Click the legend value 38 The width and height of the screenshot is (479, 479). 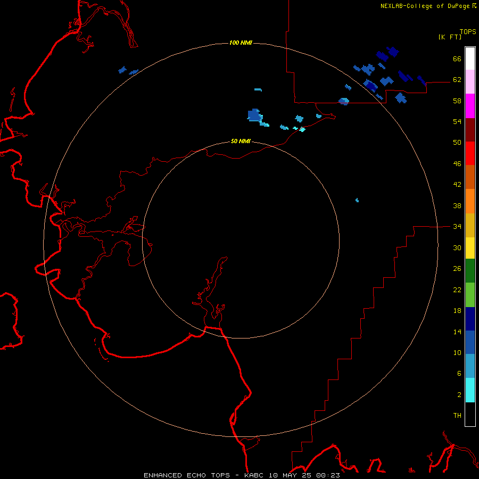pos(457,206)
